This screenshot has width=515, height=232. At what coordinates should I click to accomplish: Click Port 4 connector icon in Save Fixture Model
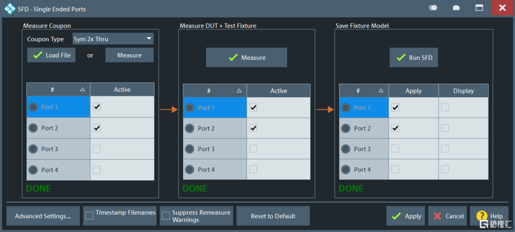point(346,170)
